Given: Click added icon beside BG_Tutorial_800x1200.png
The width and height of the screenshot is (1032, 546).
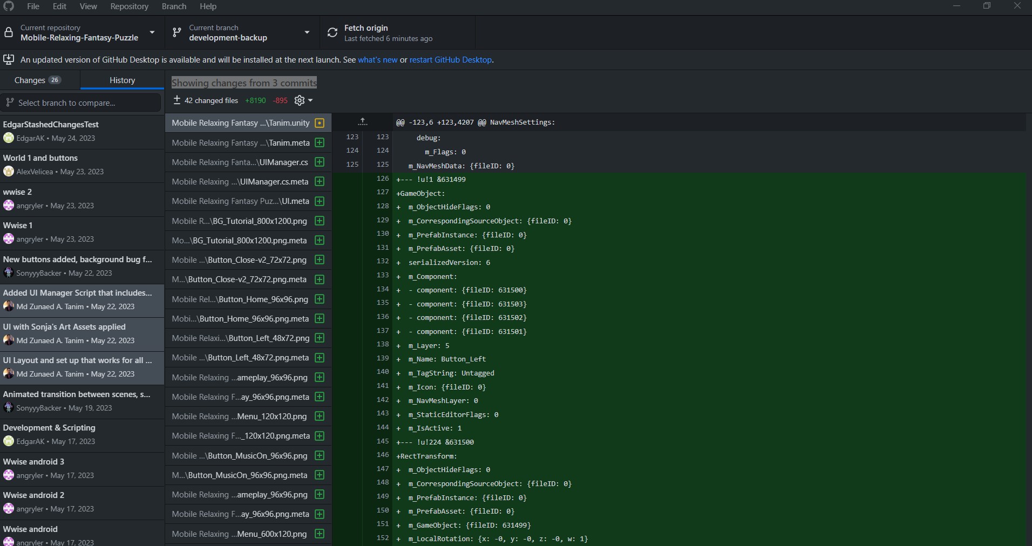Looking at the screenshot, I should click(320, 221).
